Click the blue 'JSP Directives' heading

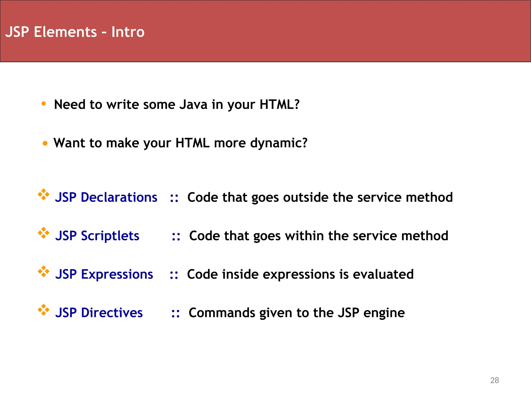[99, 313]
